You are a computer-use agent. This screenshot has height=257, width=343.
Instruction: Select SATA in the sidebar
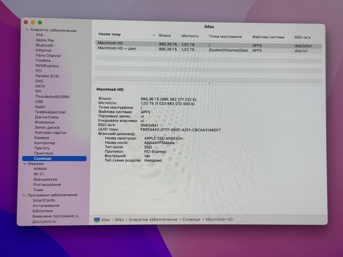click(x=40, y=86)
